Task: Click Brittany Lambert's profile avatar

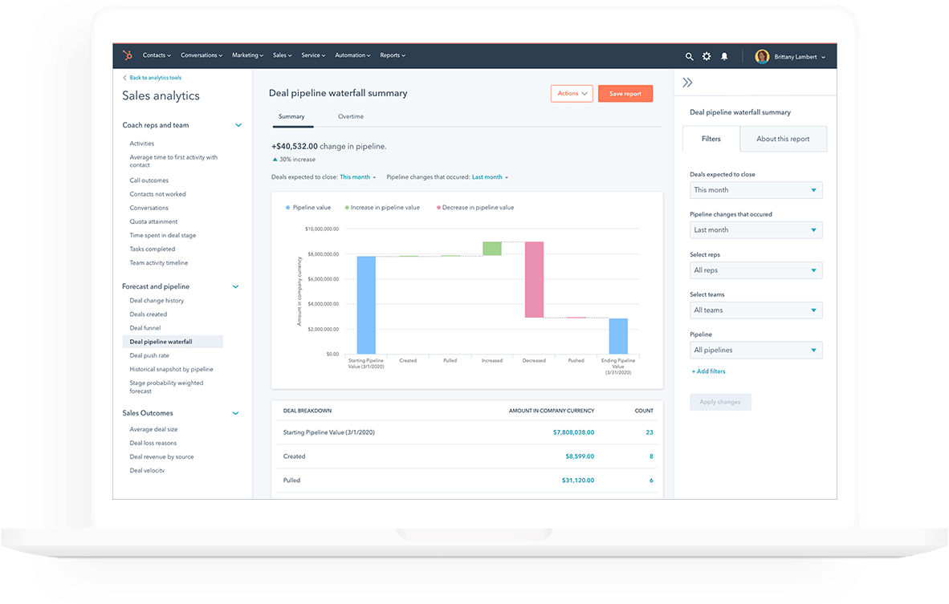Action: point(761,56)
